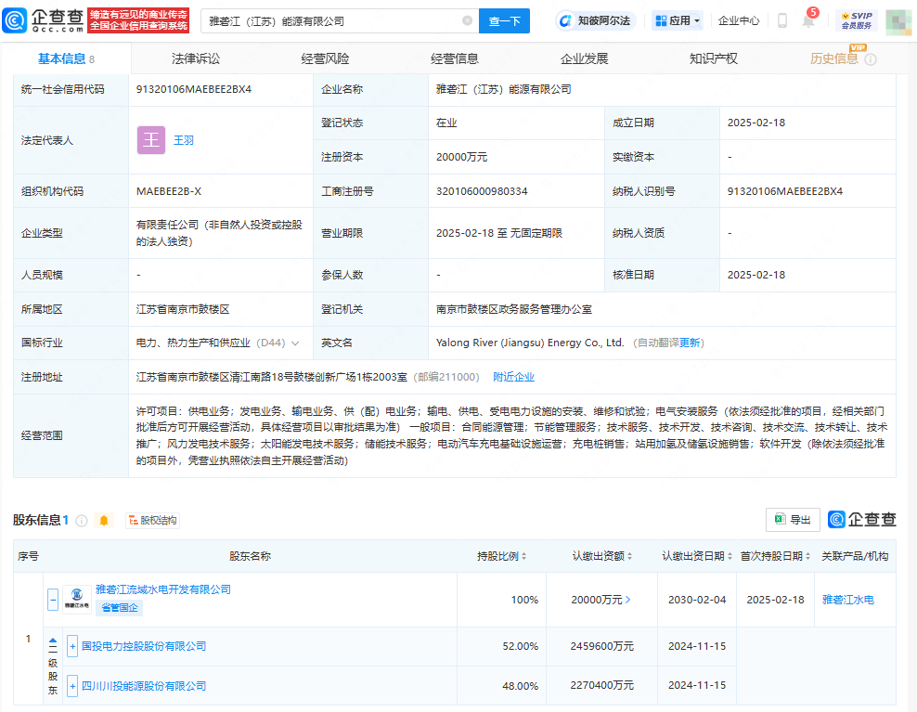
Task: Switch to 知识产权 tab
Action: (714, 58)
